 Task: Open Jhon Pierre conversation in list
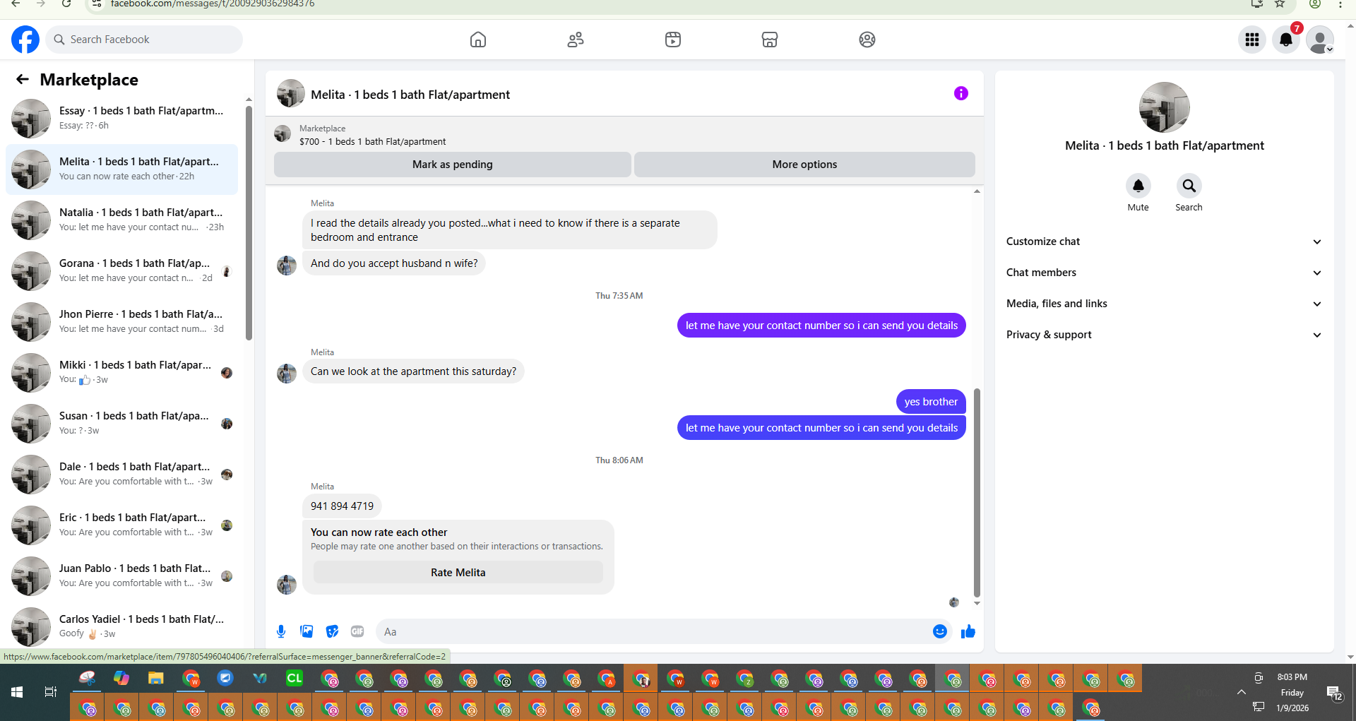tap(122, 322)
